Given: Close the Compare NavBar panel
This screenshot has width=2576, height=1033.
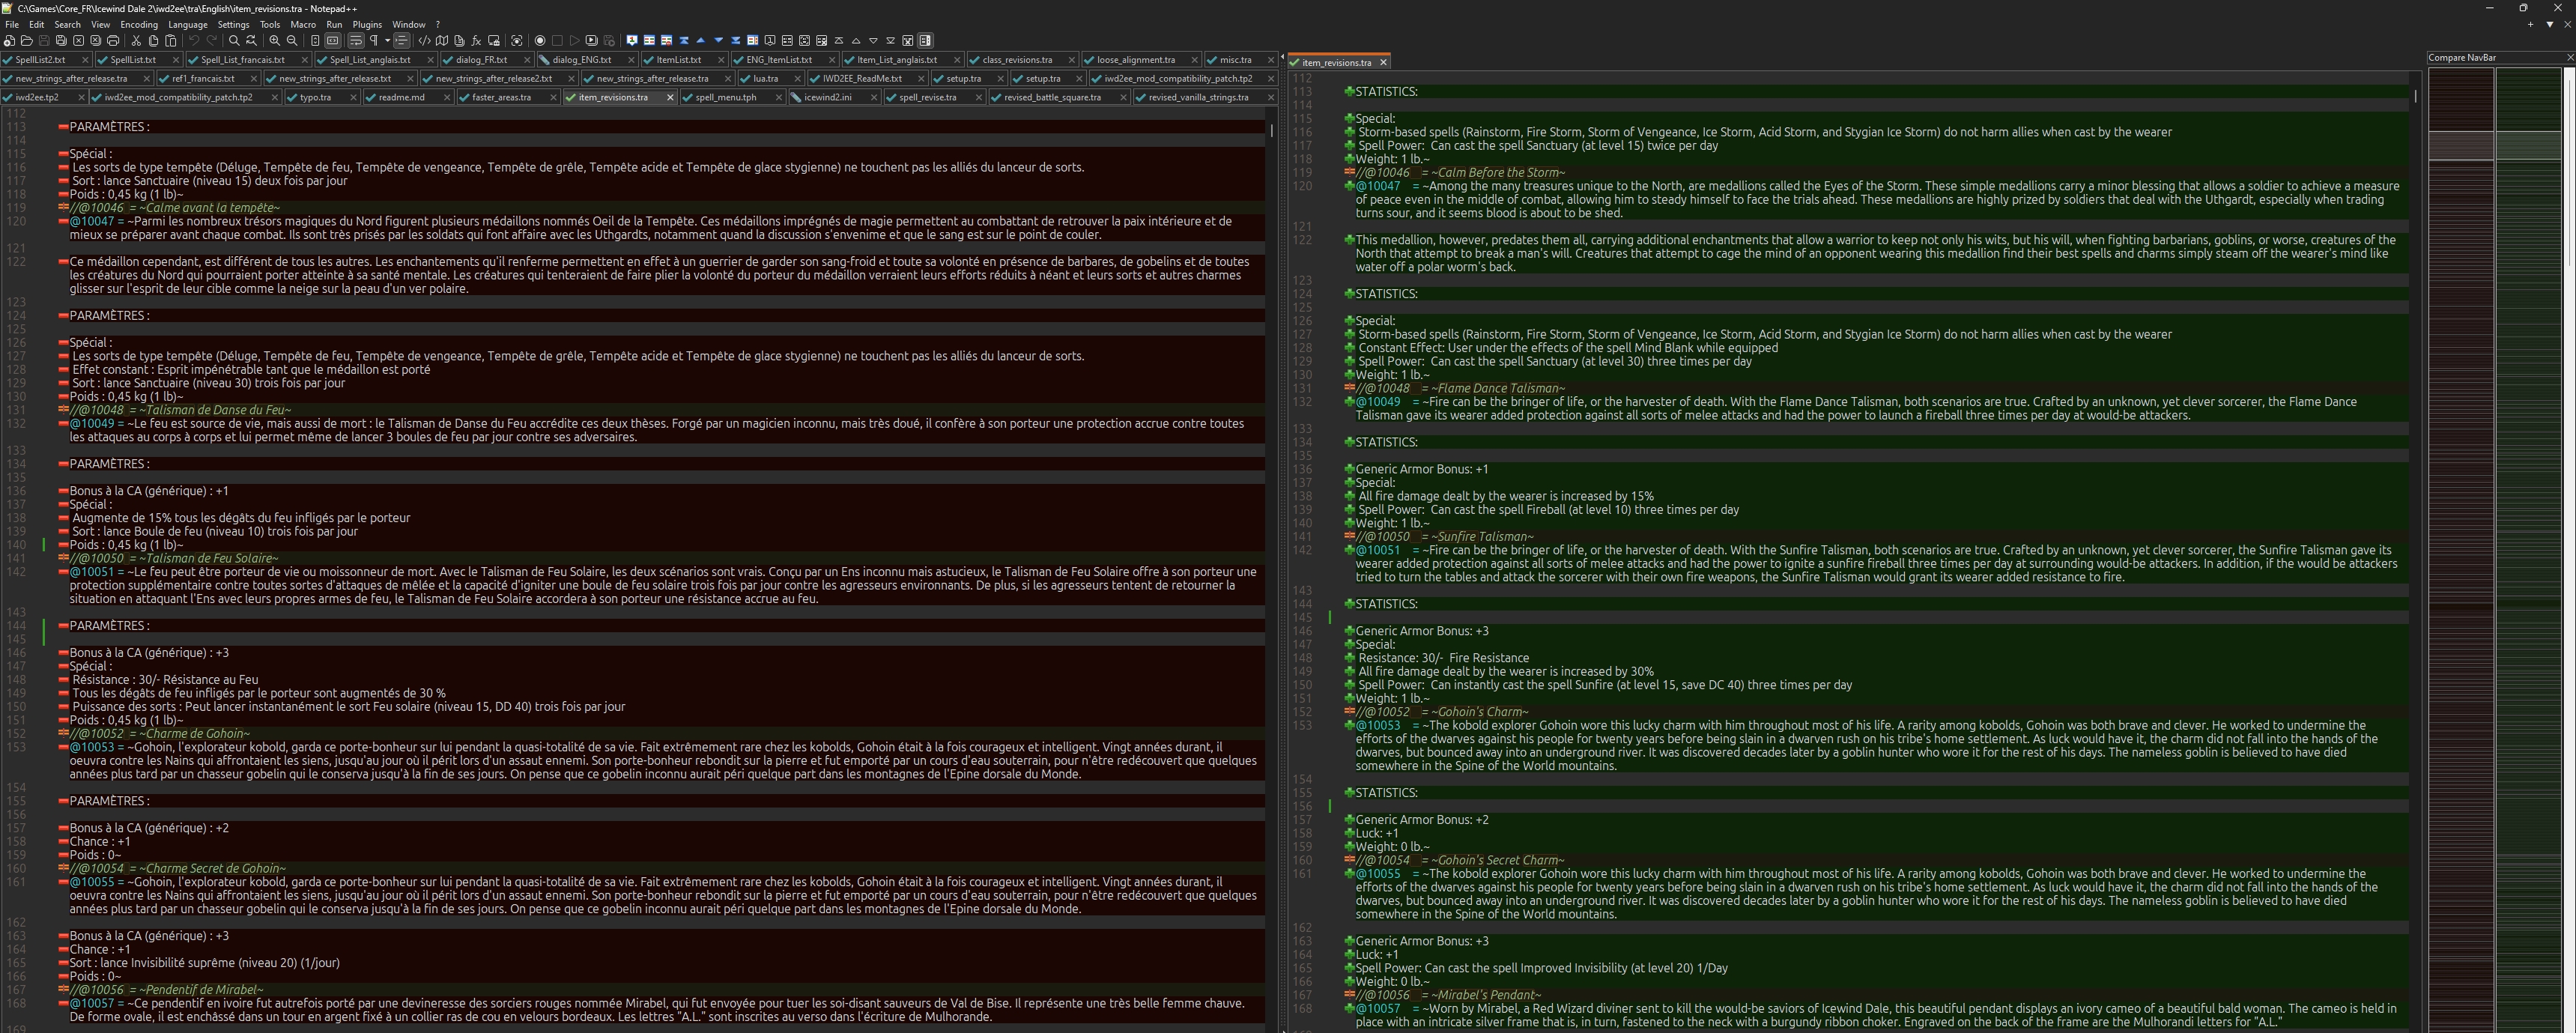Looking at the screenshot, I should click(2570, 57).
